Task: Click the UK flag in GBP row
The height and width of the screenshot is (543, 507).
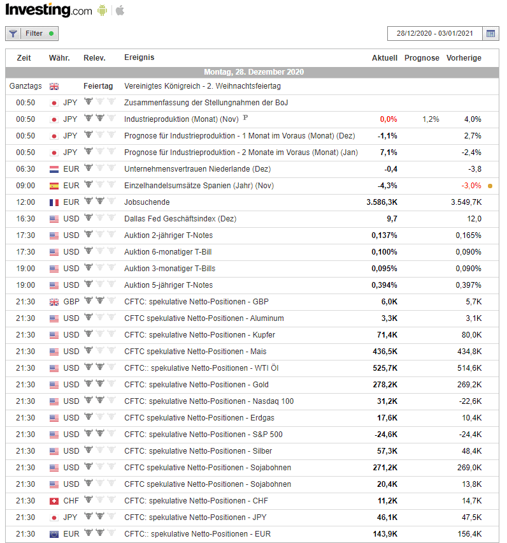Action: coord(54,302)
